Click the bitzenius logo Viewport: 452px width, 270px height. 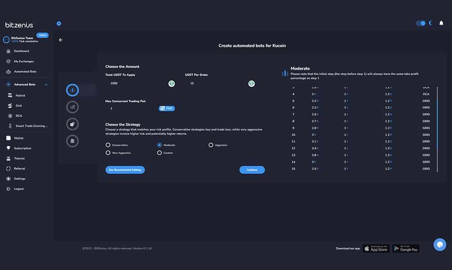click(19, 25)
